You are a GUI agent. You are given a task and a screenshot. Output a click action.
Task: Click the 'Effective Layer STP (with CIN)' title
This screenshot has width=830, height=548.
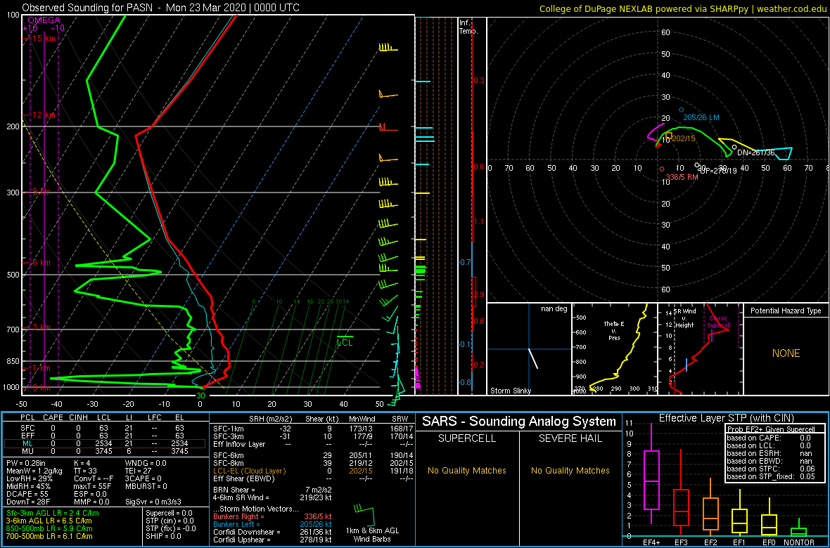click(726, 418)
